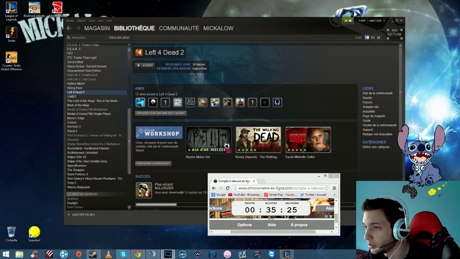
Task: Open Supraball desktop shortcut
Action: [x=34, y=234]
